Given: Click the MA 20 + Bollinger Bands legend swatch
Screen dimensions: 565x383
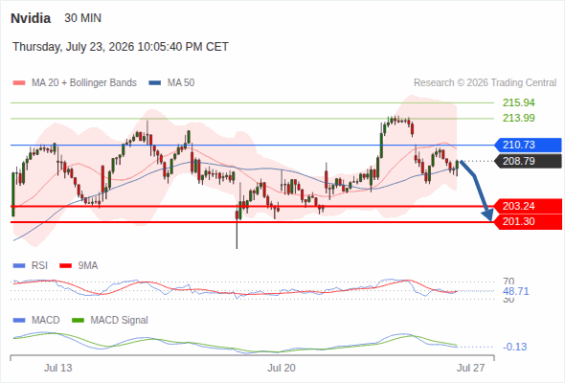Looking at the screenshot, I should click(x=19, y=83).
